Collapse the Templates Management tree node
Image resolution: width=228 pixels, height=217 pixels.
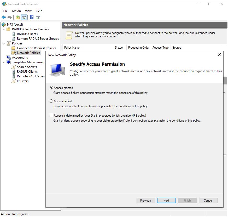point(3,62)
